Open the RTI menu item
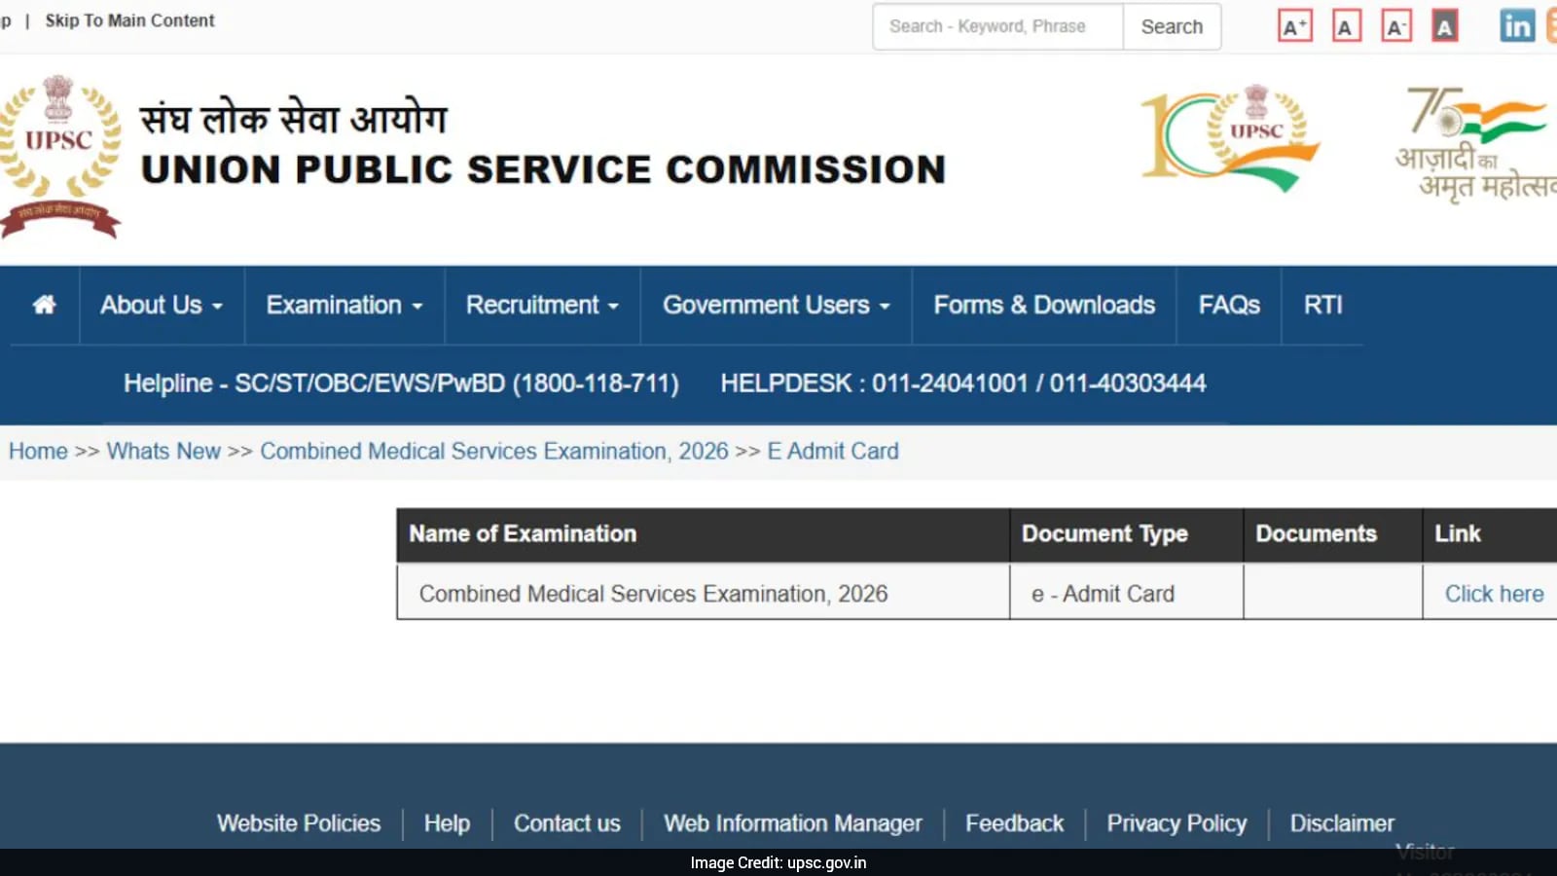This screenshot has height=876, width=1557. coord(1322,305)
